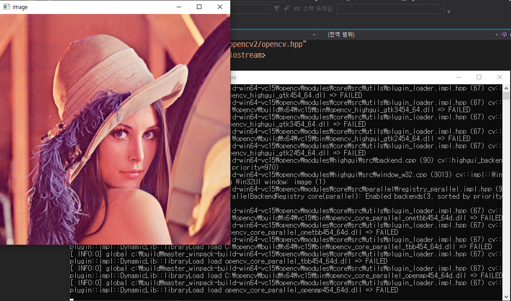Maximize the image window
The width and height of the screenshot is (511, 301).
(199, 7)
